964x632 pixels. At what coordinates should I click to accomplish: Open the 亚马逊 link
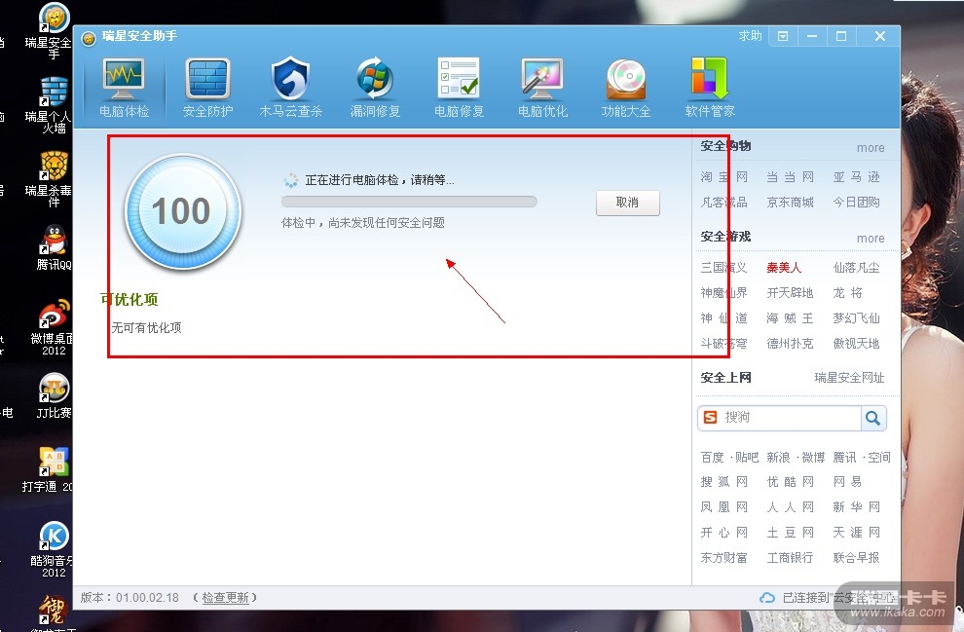coord(857,177)
